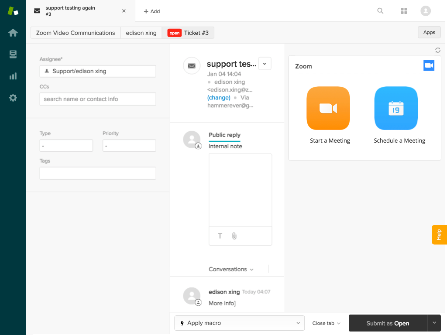Click the Start a Meeting icon
Screen dimensions: 447x335
coord(328,108)
